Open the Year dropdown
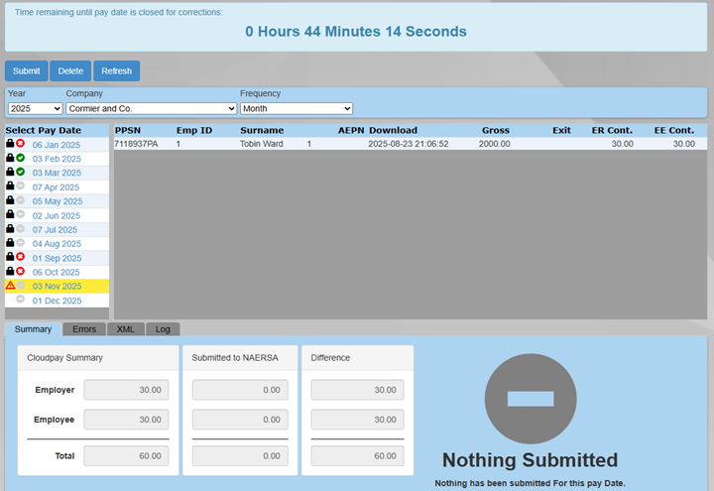Image resolution: width=714 pixels, height=491 pixels. click(x=35, y=108)
